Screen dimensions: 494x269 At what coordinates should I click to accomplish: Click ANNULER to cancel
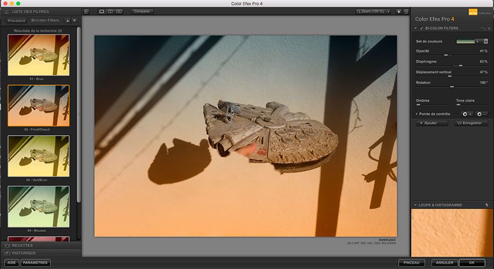tap(445, 263)
